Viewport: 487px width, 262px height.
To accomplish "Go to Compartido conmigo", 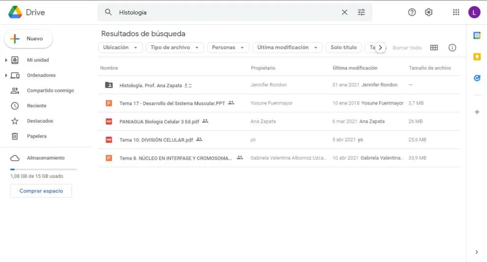I will (x=50, y=90).
